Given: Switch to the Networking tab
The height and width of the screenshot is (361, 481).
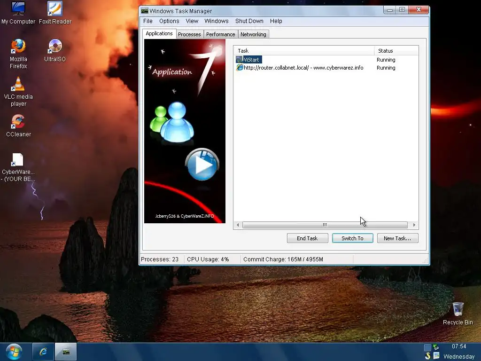Looking at the screenshot, I should pos(253,34).
